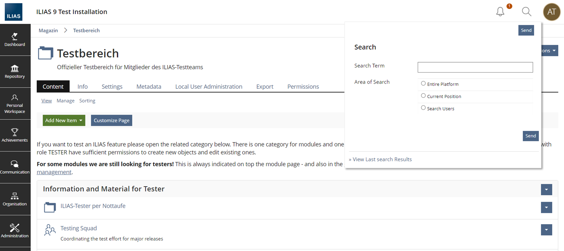Select the Entire Platform radio button
This screenshot has height=251, width=564.
pos(423,83)
